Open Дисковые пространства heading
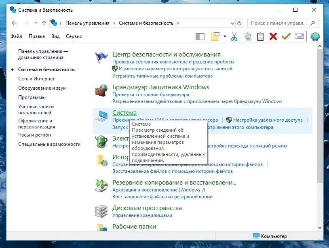 [x=147, y=208]
